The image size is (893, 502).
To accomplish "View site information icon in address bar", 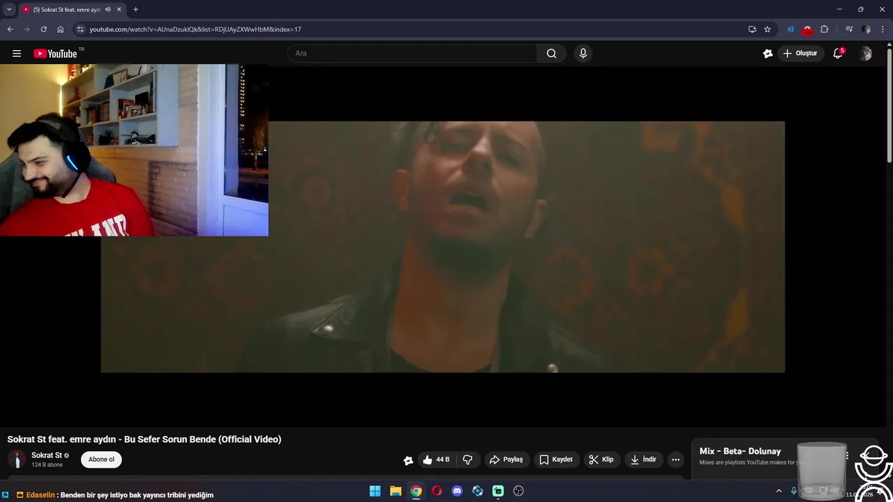I will [80, 29].
